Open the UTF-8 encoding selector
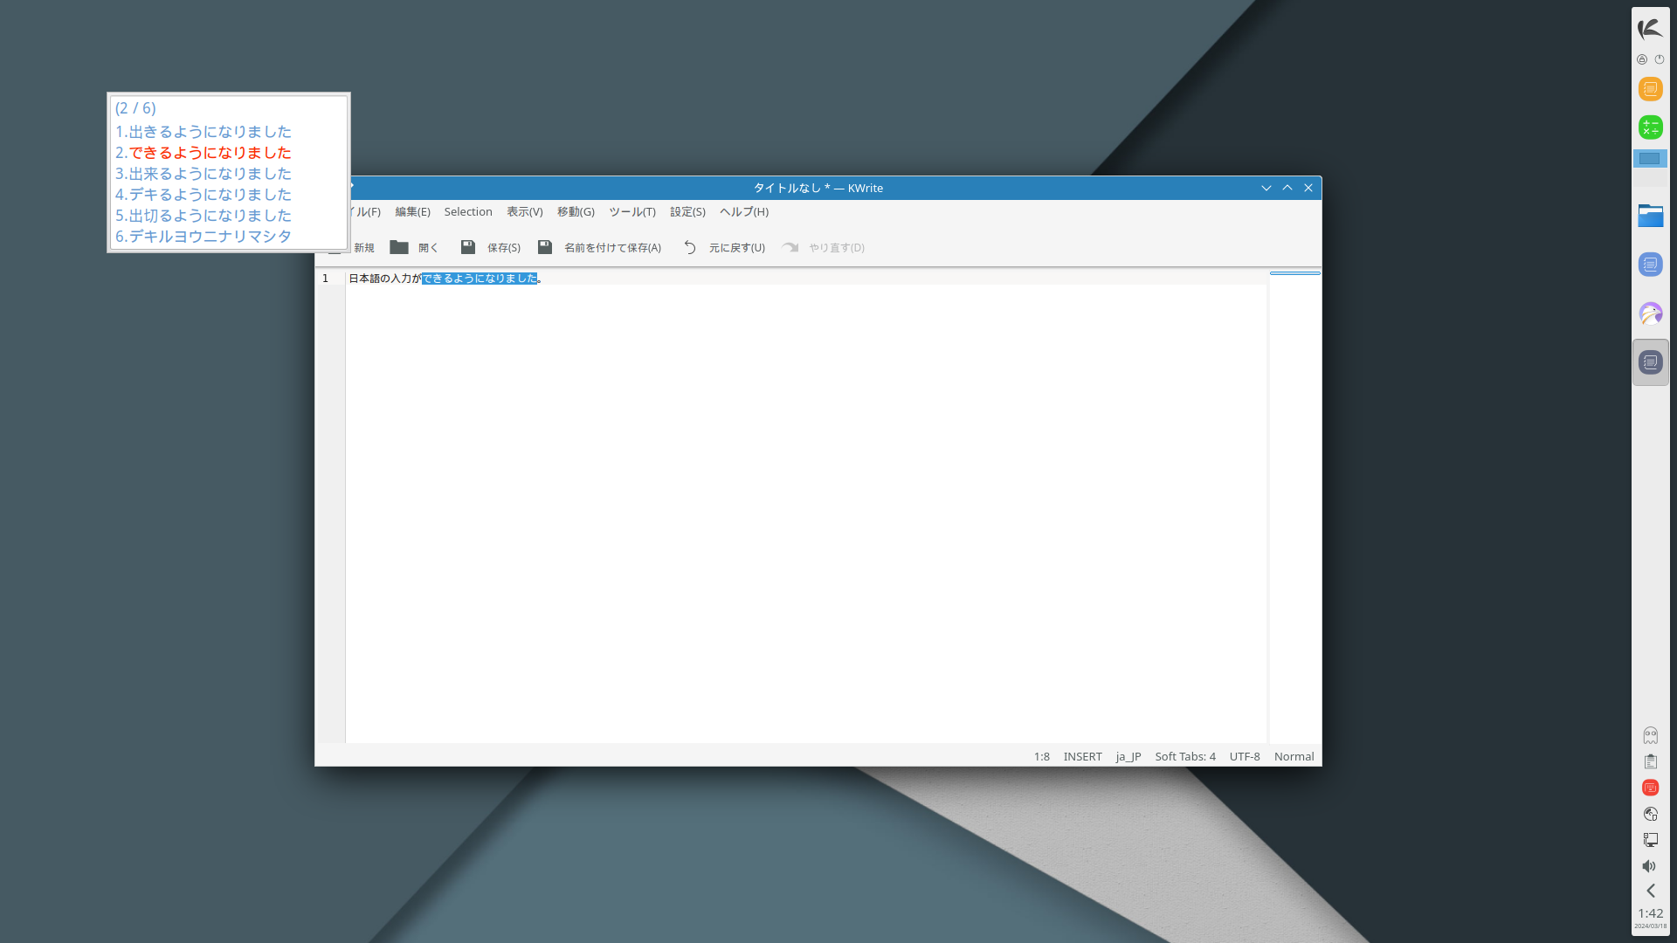The height and width of the screenshot is (943, 1677). [x=1244, y=756]
